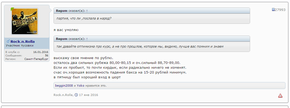Click the green online indicator on avatar
290x108 pixels.
(x=12, y=9)
